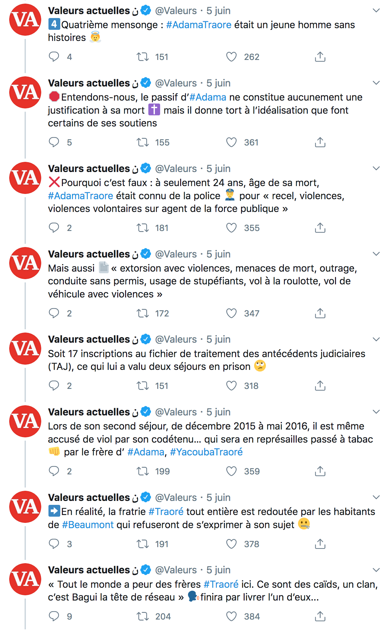Share the tweet mentioning #Beaumont
This screenshot has height=631, width=391.
(x=320, y=544)
